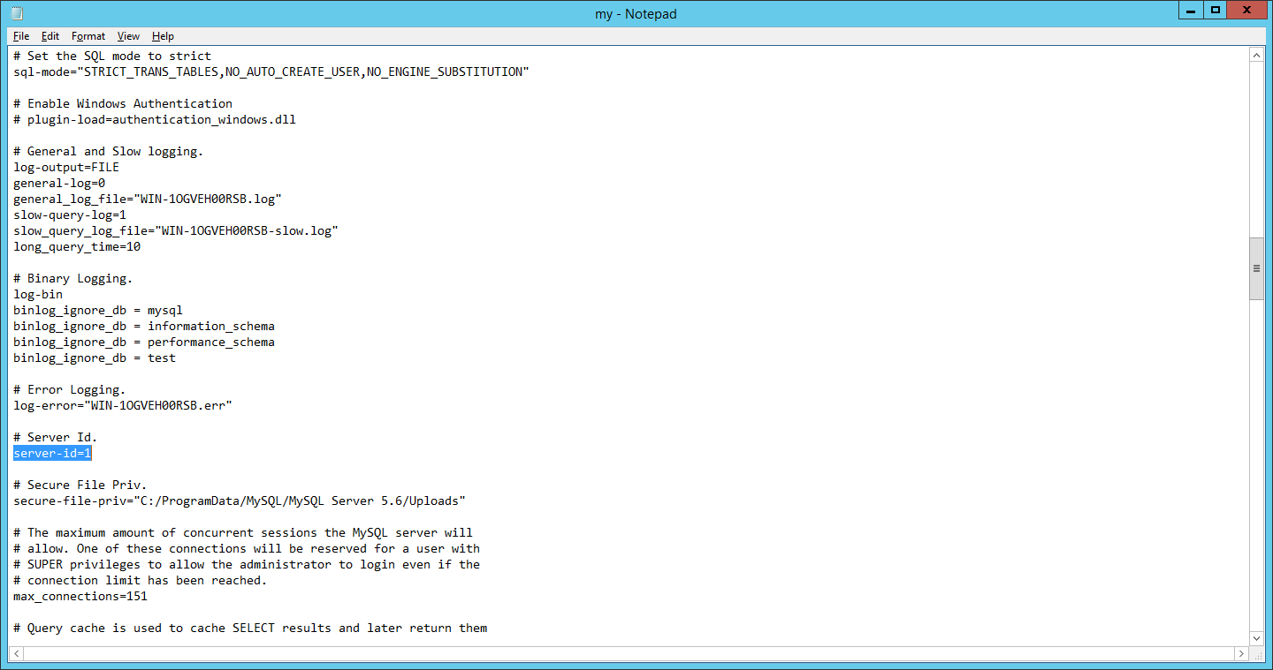
Task: Click the log-bin line
Action: [38, 294]
